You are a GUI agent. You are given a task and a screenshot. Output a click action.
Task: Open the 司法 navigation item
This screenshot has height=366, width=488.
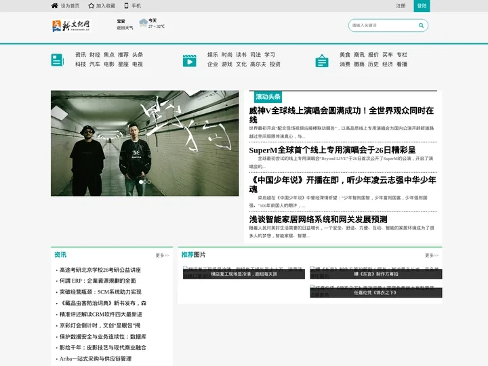click(256, 55)
